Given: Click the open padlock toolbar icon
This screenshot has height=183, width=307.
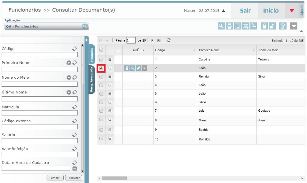Looking at the screenshot, I should coord(272,26).
